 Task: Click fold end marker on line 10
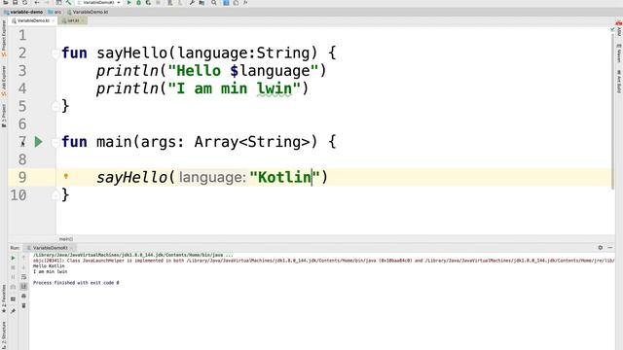tap(55, 194)
